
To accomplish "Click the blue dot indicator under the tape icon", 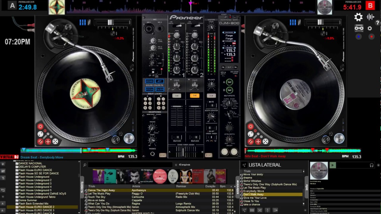I will 359,37.
